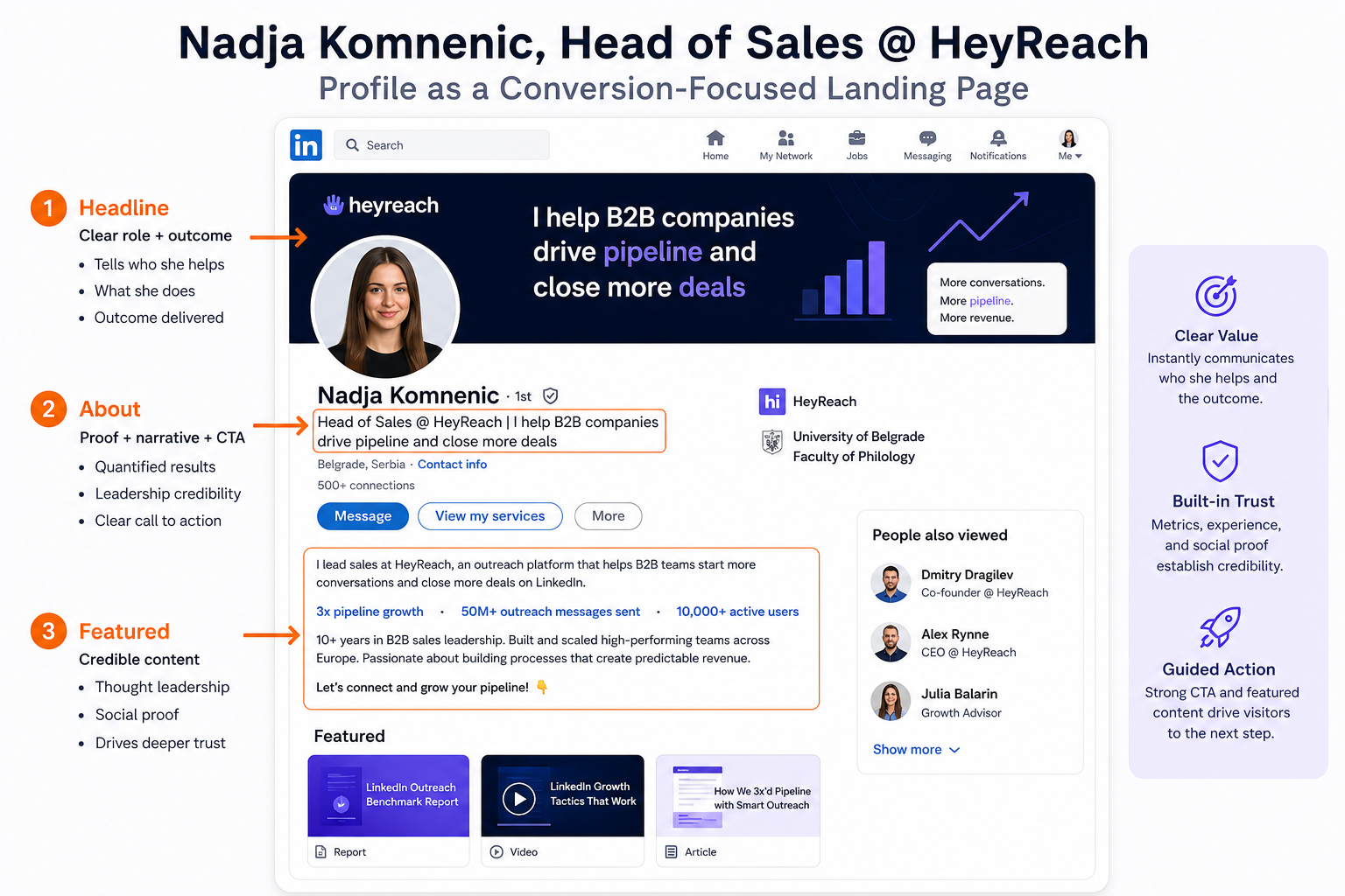The width and height of the screenshot is (1345, 896).
Task: Click the View my services button
Action: point(490,516)
